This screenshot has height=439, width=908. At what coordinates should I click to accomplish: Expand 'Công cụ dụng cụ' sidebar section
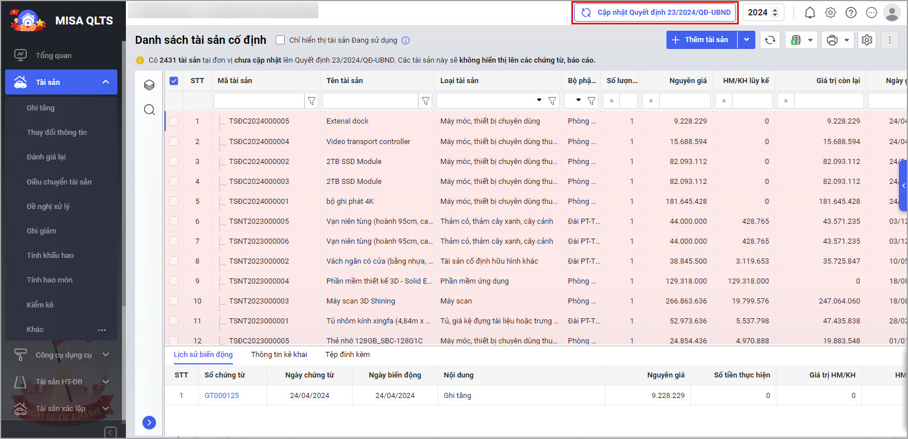(105, 355)
